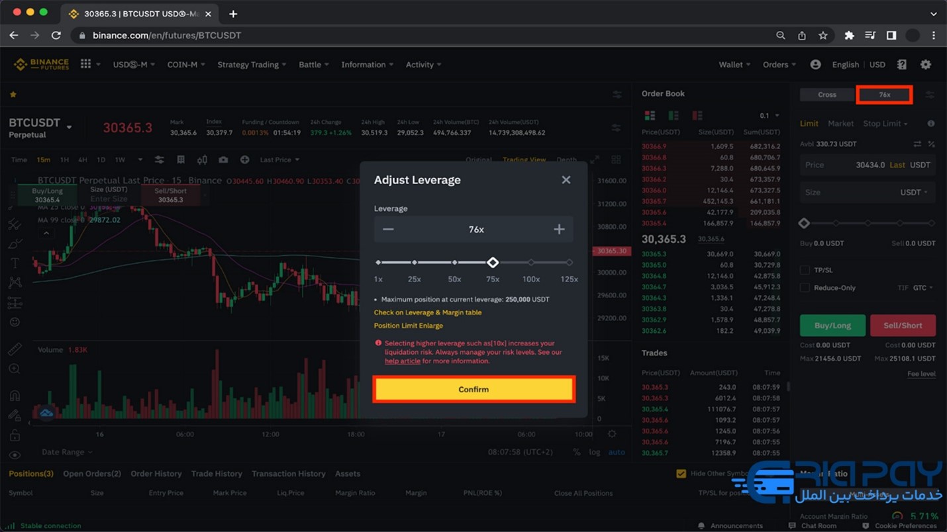Expand the Stop Limit order type dropdown
The image size is (947, 532).
[885, 124]
